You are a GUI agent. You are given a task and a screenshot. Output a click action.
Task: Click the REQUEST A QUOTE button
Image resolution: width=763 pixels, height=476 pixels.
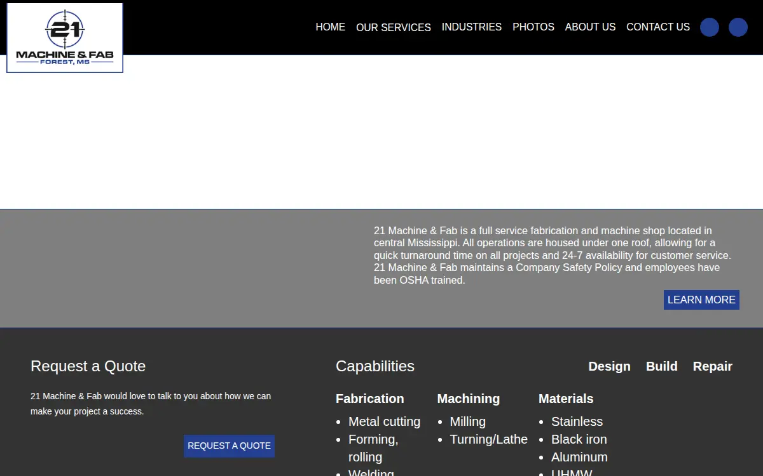(x=230, y=446)
